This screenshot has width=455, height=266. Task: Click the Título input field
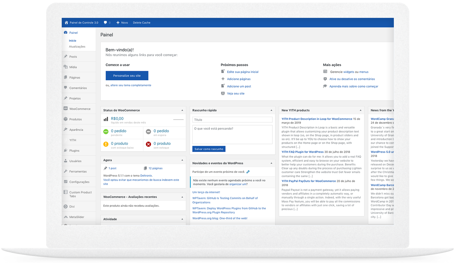232,120
